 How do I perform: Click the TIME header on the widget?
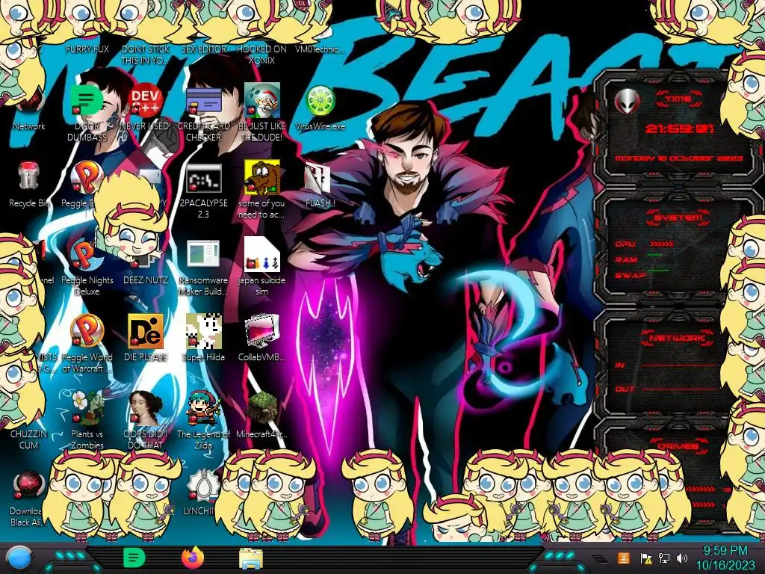pos(679,99)
